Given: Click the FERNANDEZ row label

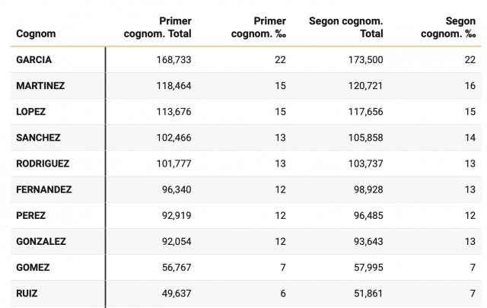Looking at the screenshot, I should point(44,189).
